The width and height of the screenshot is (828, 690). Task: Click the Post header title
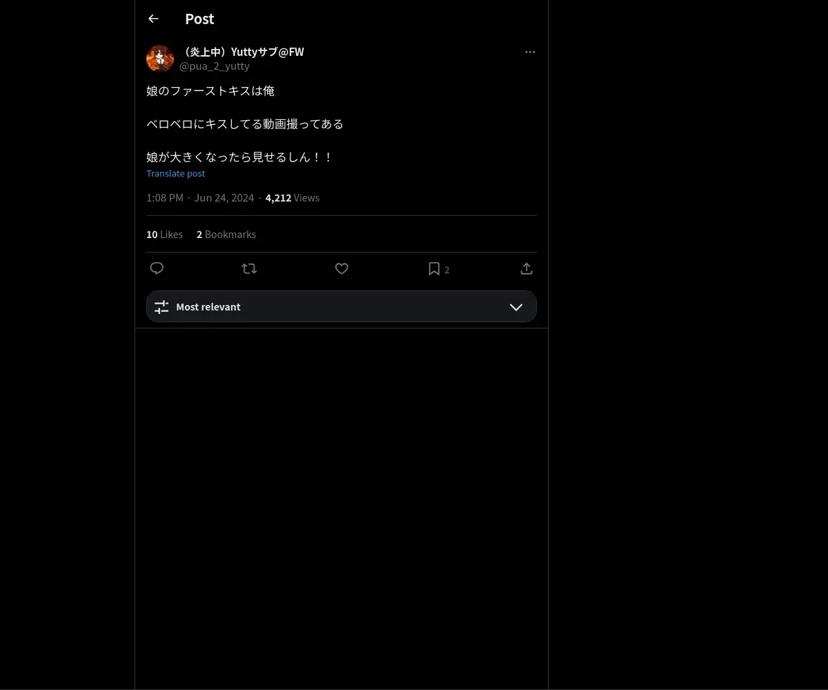click(199, 19)
